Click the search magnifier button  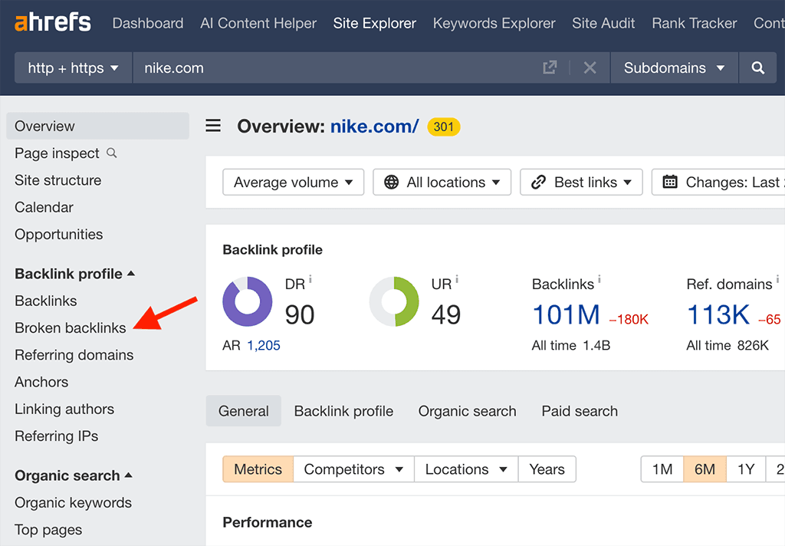pyautogui.click(x=758, y=67)
